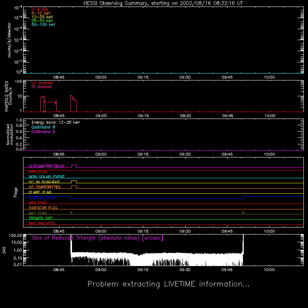
Task: Click the Normalized modulation axis label
Action: pyautogui.click(x=10, y=134)
